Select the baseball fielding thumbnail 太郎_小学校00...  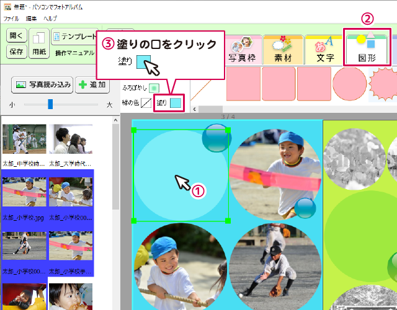coord(24,246)
